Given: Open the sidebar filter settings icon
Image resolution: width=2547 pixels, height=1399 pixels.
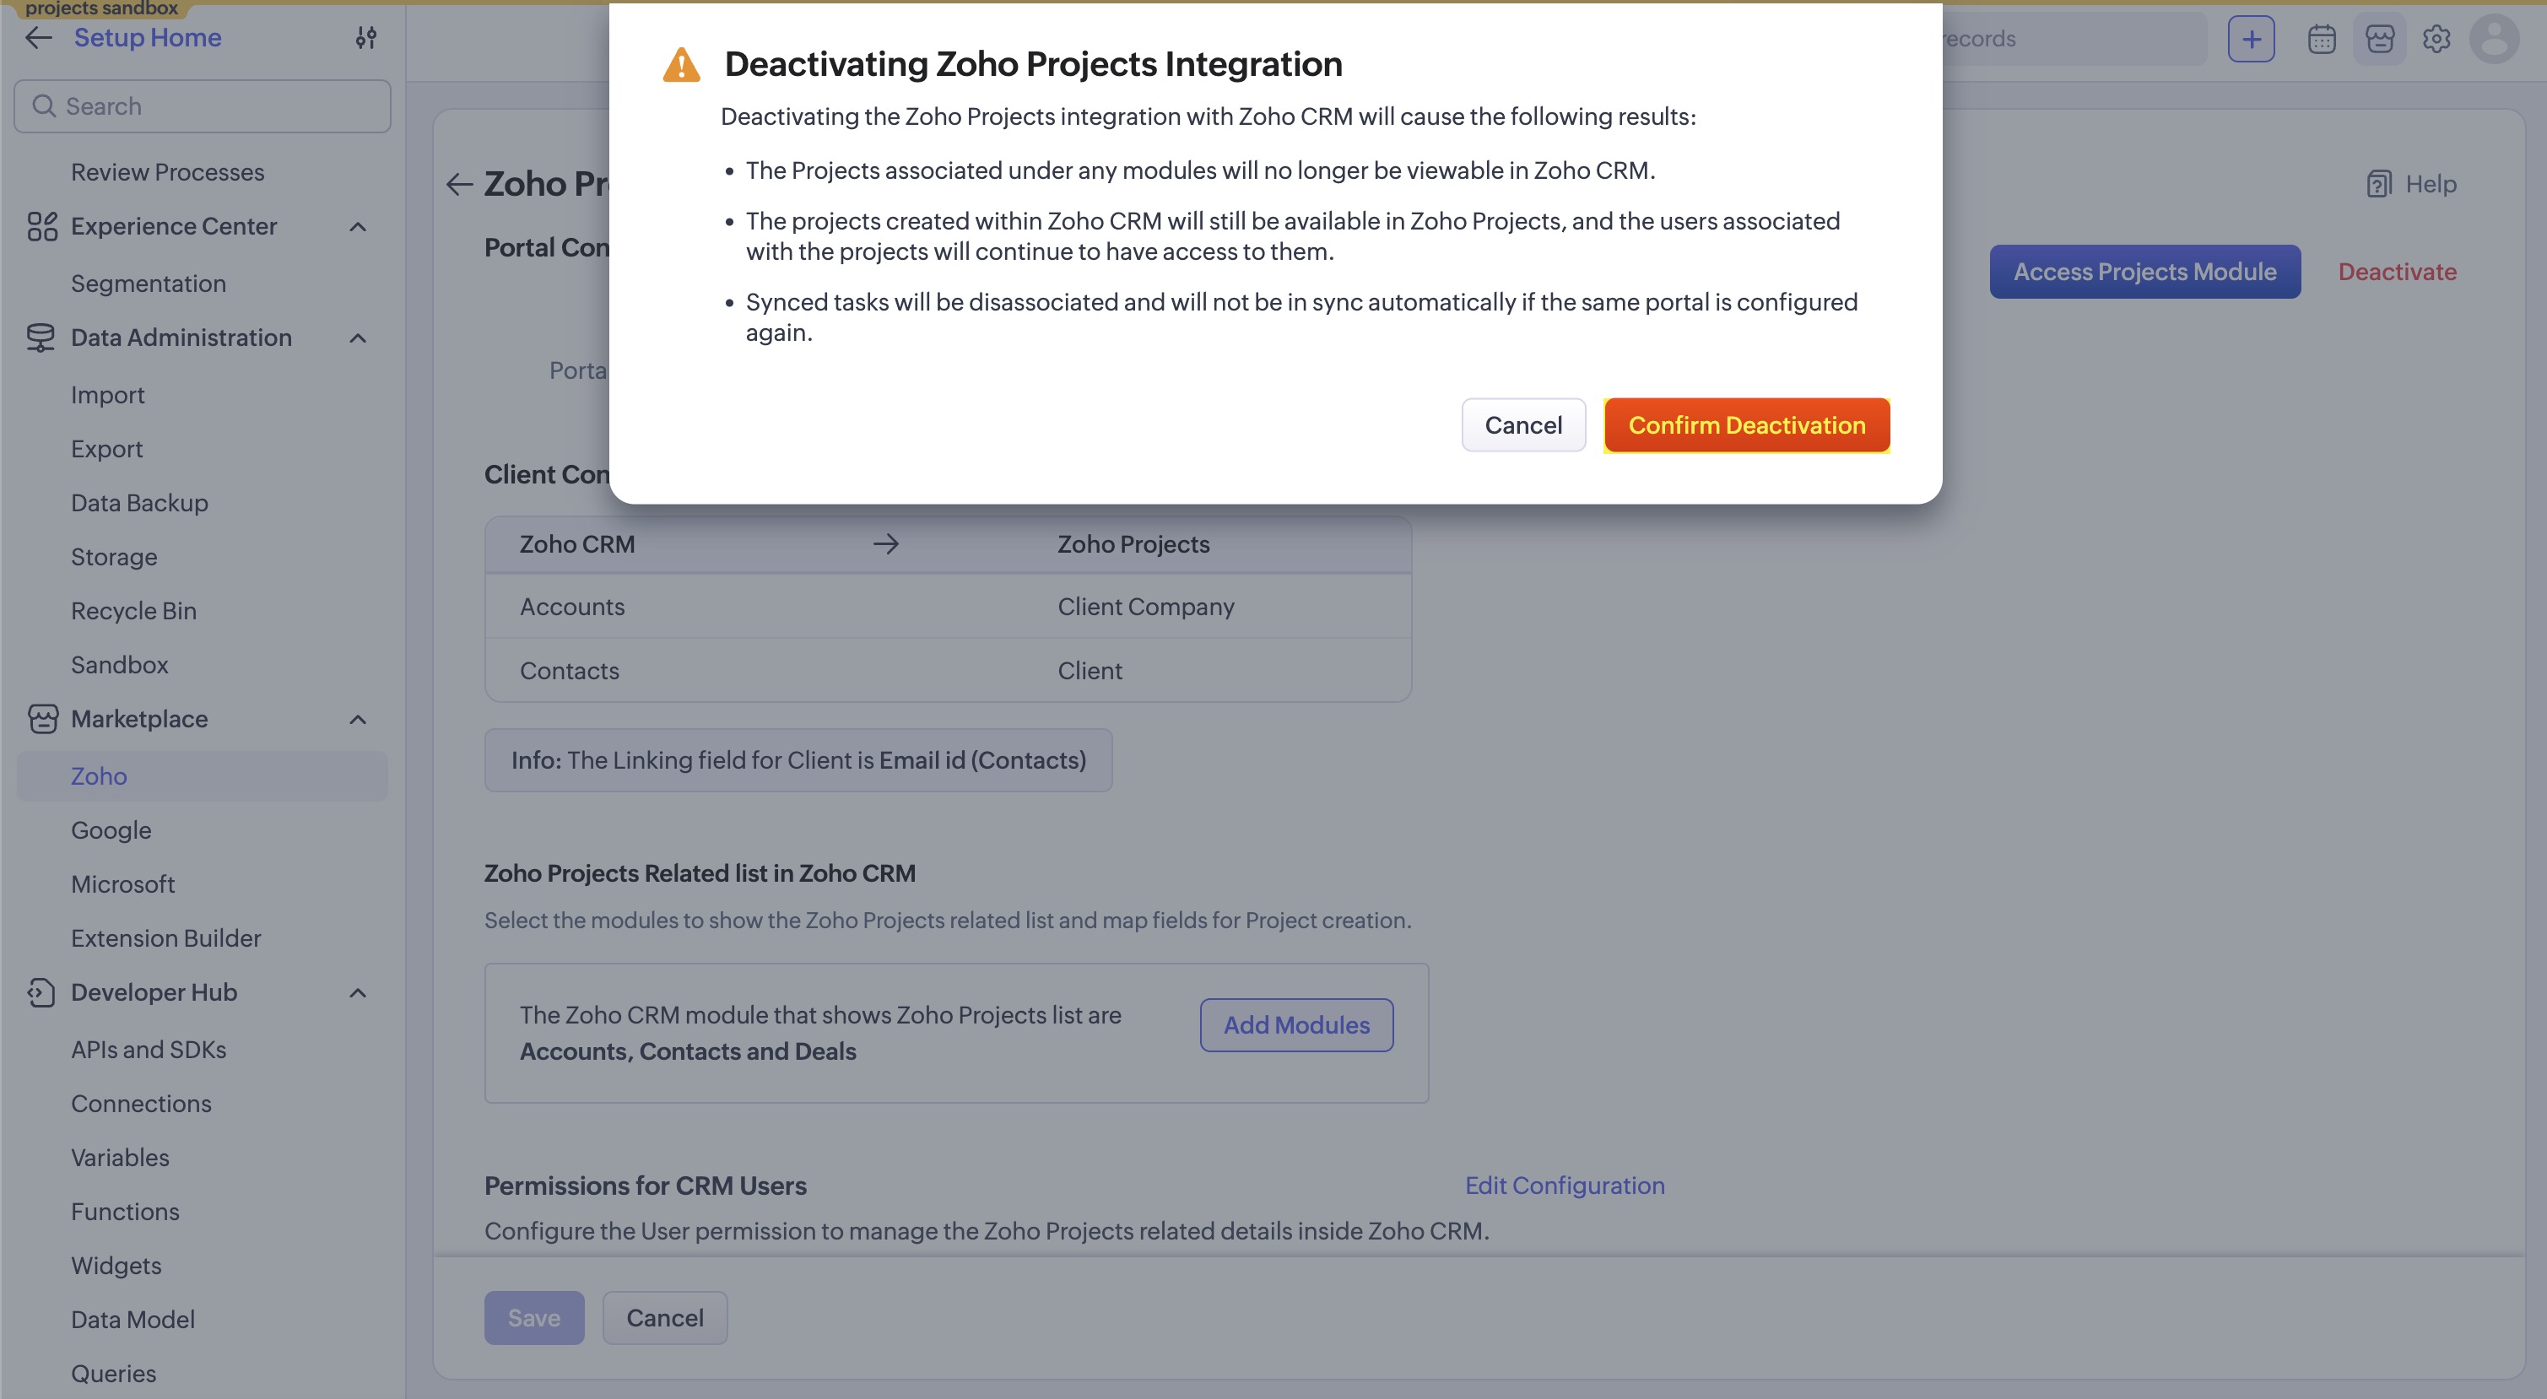Looking at the screenshot, I should pyautogui.click(x=365, y=38).
